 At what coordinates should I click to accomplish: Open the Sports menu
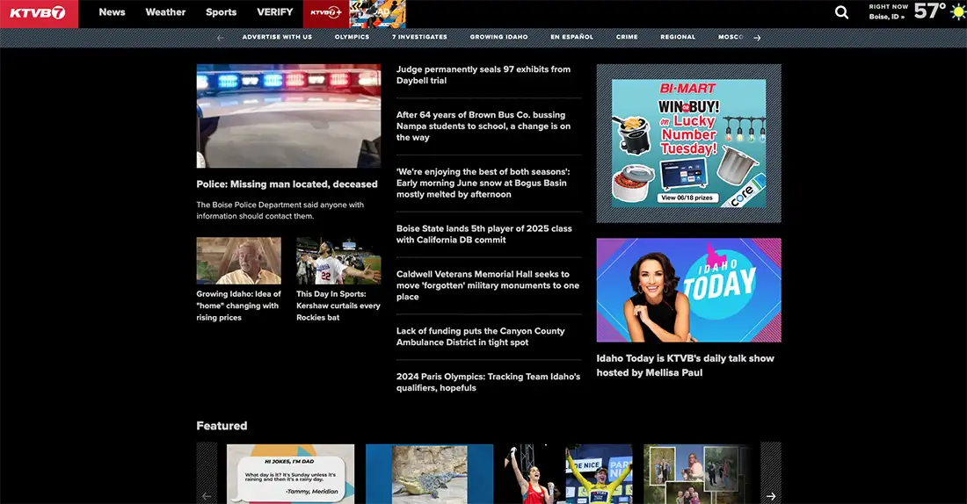[x=221, y=12]
